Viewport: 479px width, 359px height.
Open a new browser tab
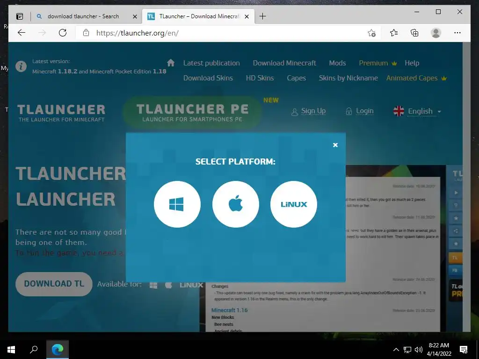[x=262, y=16]
